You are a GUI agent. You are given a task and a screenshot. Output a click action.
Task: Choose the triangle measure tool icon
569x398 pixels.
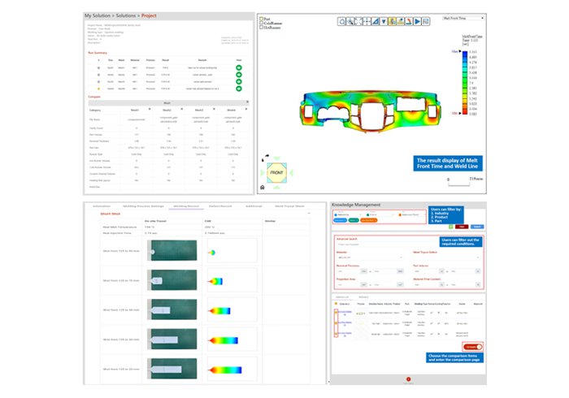[376, 22]
